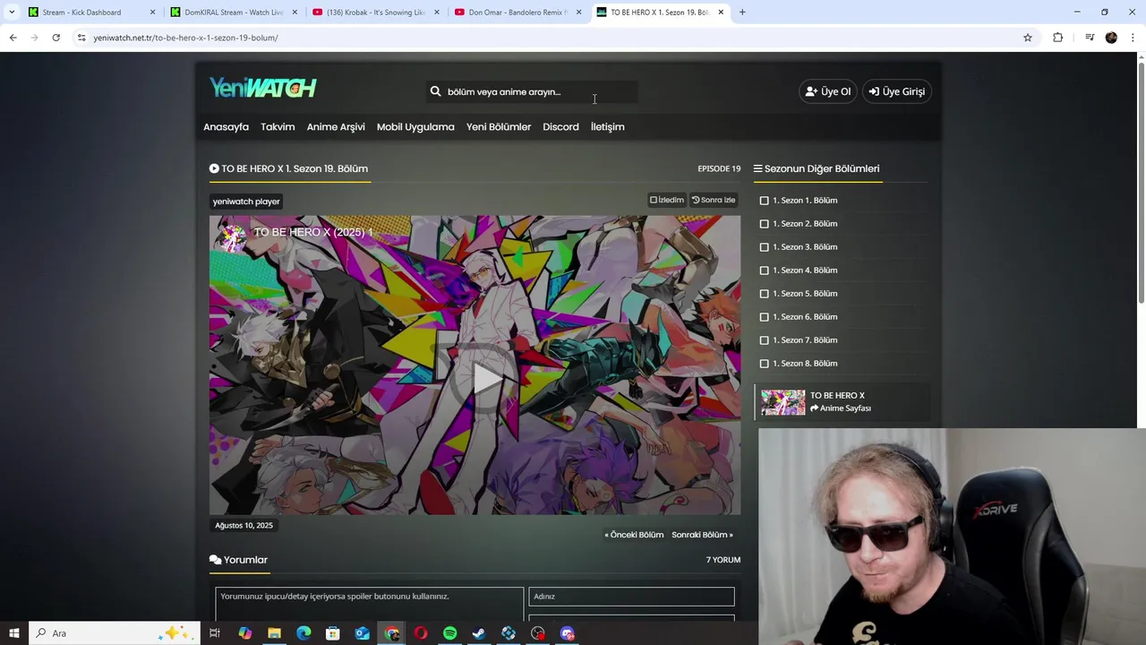Click the YeniWatch logo

(262, 88)
